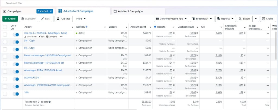Open the three-dot menu on first ad set
Screen dimensions: 278x110
point(61,37)
